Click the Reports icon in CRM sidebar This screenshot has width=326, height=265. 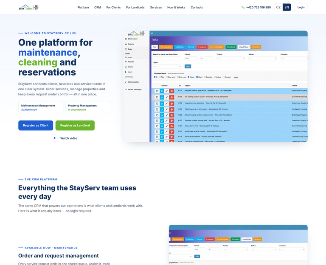[126, 61]
